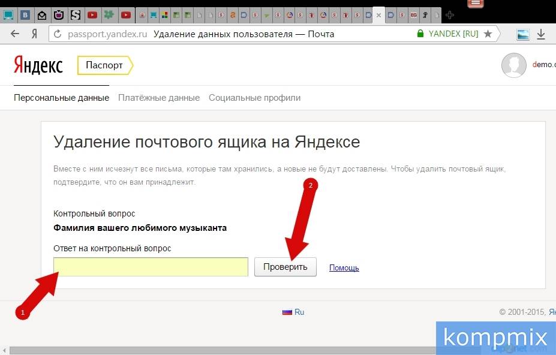Go back with the back arrow
This screenshot has width=556, height=355.
(15, 34)
